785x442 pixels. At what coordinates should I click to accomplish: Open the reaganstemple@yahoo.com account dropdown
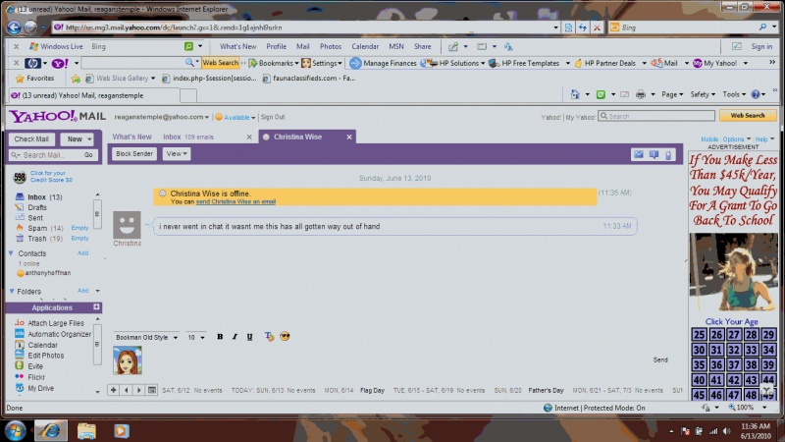click(x=161, y=117)
